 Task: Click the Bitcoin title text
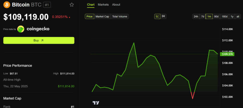(x=21, y=5)
